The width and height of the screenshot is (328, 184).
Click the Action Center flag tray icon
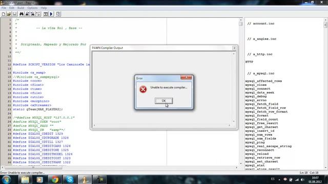coord(291,179)
